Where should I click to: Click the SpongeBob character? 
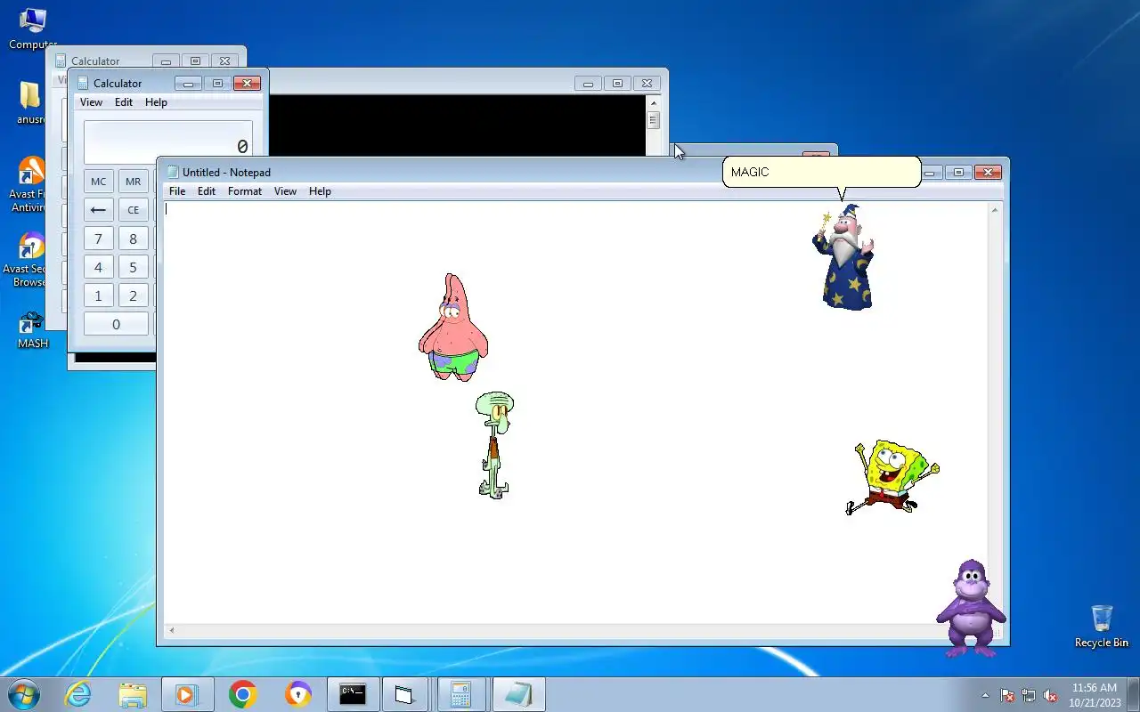(x=892, y=477)
